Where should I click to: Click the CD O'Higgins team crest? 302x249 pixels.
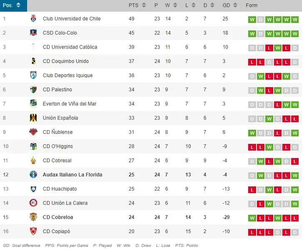coord(33,146)
